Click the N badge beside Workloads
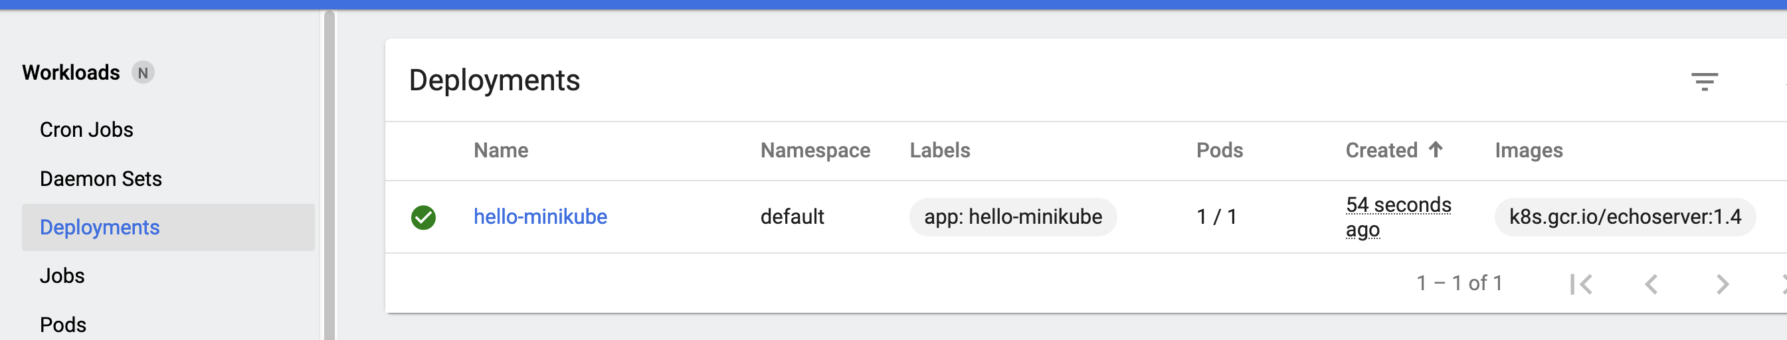Screen dimensions: 1787x340 (143, 73)
